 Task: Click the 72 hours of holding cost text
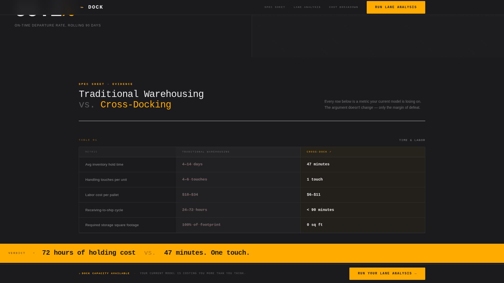pos(89,253)
